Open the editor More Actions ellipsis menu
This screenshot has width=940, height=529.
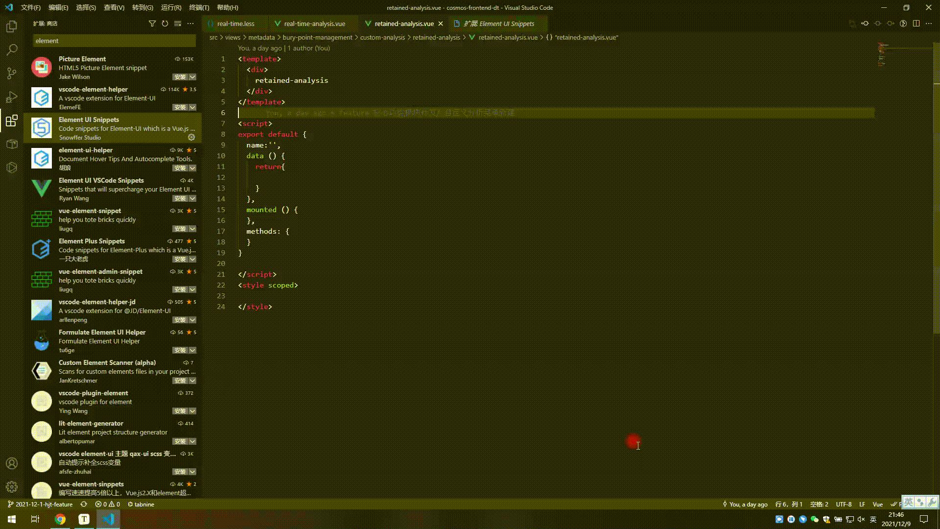coord(929,23)
